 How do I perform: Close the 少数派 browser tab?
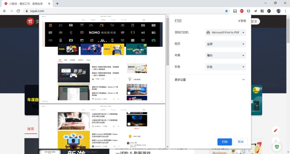click(x=49, y=3)
